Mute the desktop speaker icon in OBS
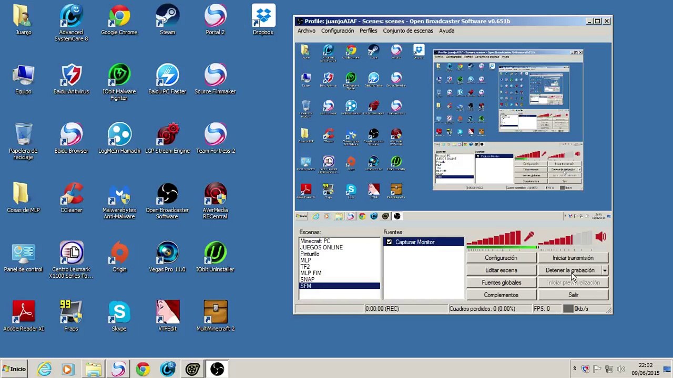 (600, 237)
